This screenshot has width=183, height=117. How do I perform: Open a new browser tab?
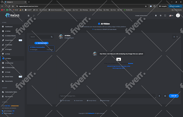29,2
